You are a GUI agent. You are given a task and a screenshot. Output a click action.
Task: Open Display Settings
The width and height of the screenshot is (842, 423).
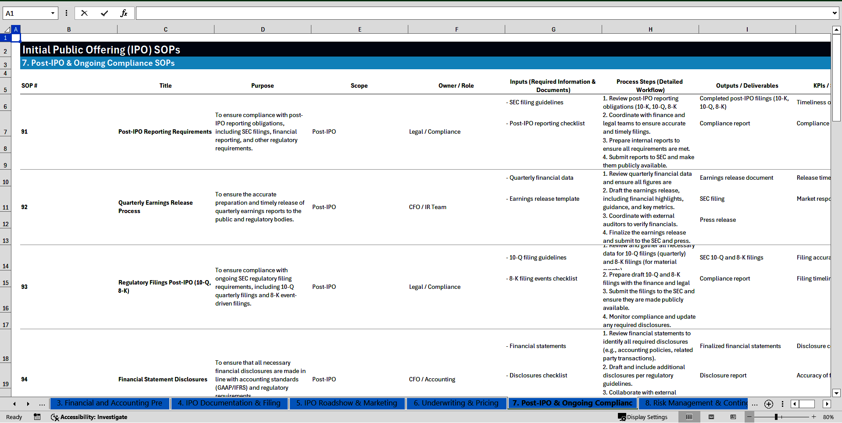point(642,417)
